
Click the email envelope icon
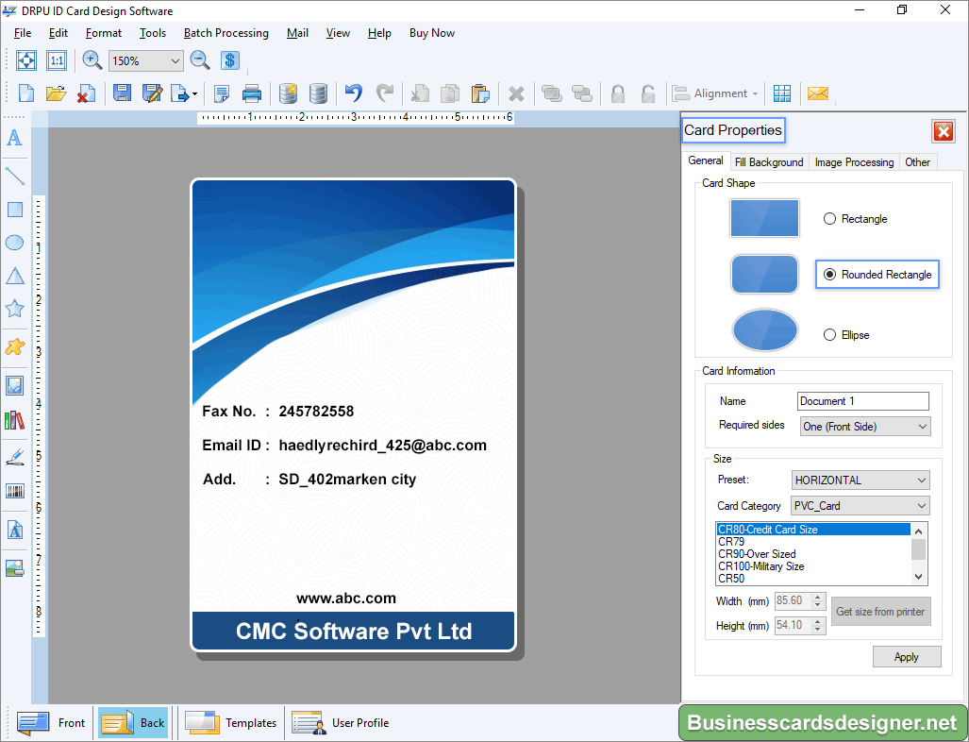coord(818,93)
